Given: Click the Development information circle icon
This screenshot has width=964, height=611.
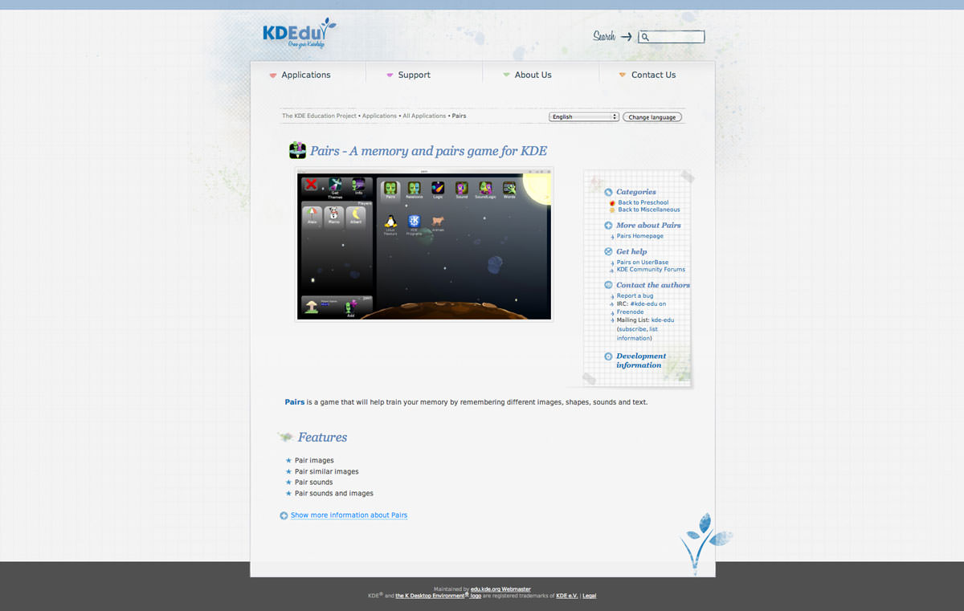Looking at the screenshot, I should pyautogui.click(x=608, y=356).
